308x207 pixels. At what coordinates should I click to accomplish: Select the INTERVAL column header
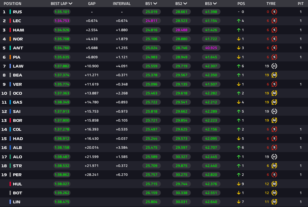point(122,4)
